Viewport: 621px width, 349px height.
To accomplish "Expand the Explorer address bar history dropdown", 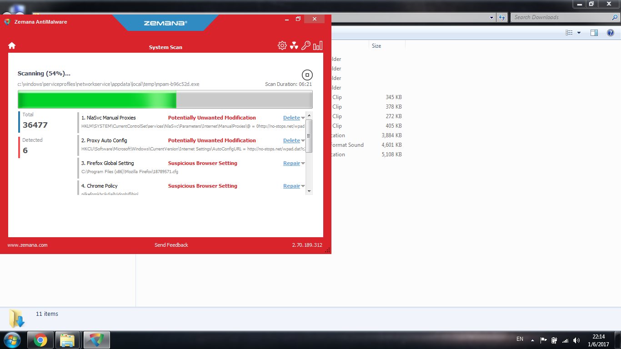I will click(492, 17).
